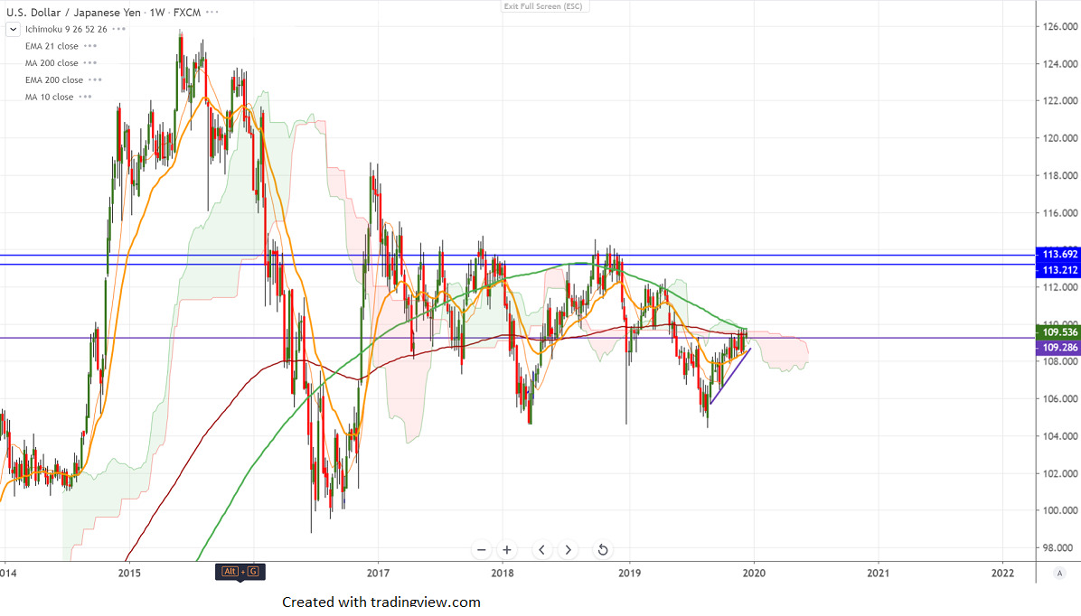Image resolution: width=1081 pixels, height=616 pixels.
Task: Select the Ichimoku 9 26 52 26 legend
Action: pyautogui.click(x=66, y=29)
